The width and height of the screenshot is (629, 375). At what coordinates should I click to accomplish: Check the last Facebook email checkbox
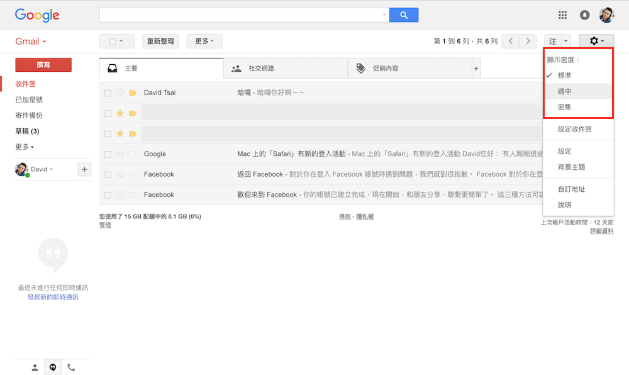108,195
